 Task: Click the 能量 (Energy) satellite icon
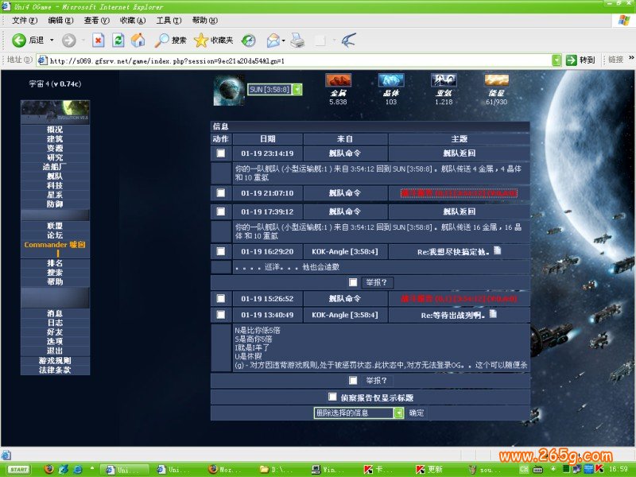[496, 81]
